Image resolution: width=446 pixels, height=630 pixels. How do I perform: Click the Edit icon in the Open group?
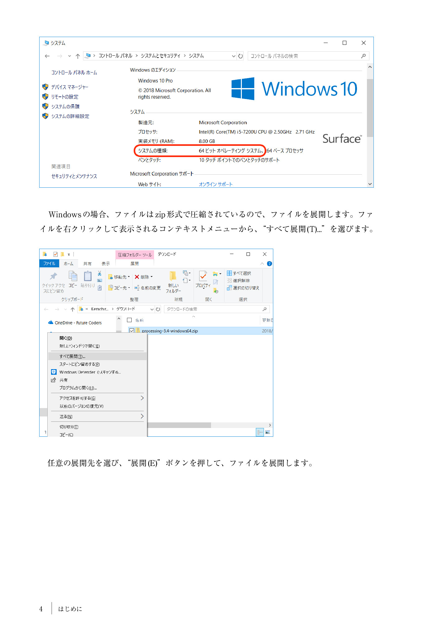tap(215, 282)
